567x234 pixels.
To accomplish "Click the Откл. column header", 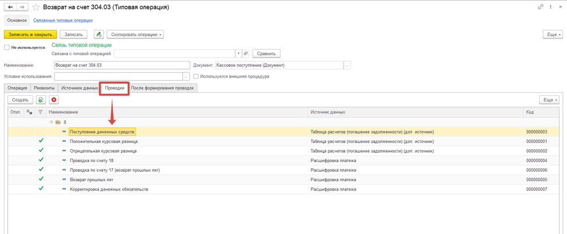I will [x=16, y=113].
